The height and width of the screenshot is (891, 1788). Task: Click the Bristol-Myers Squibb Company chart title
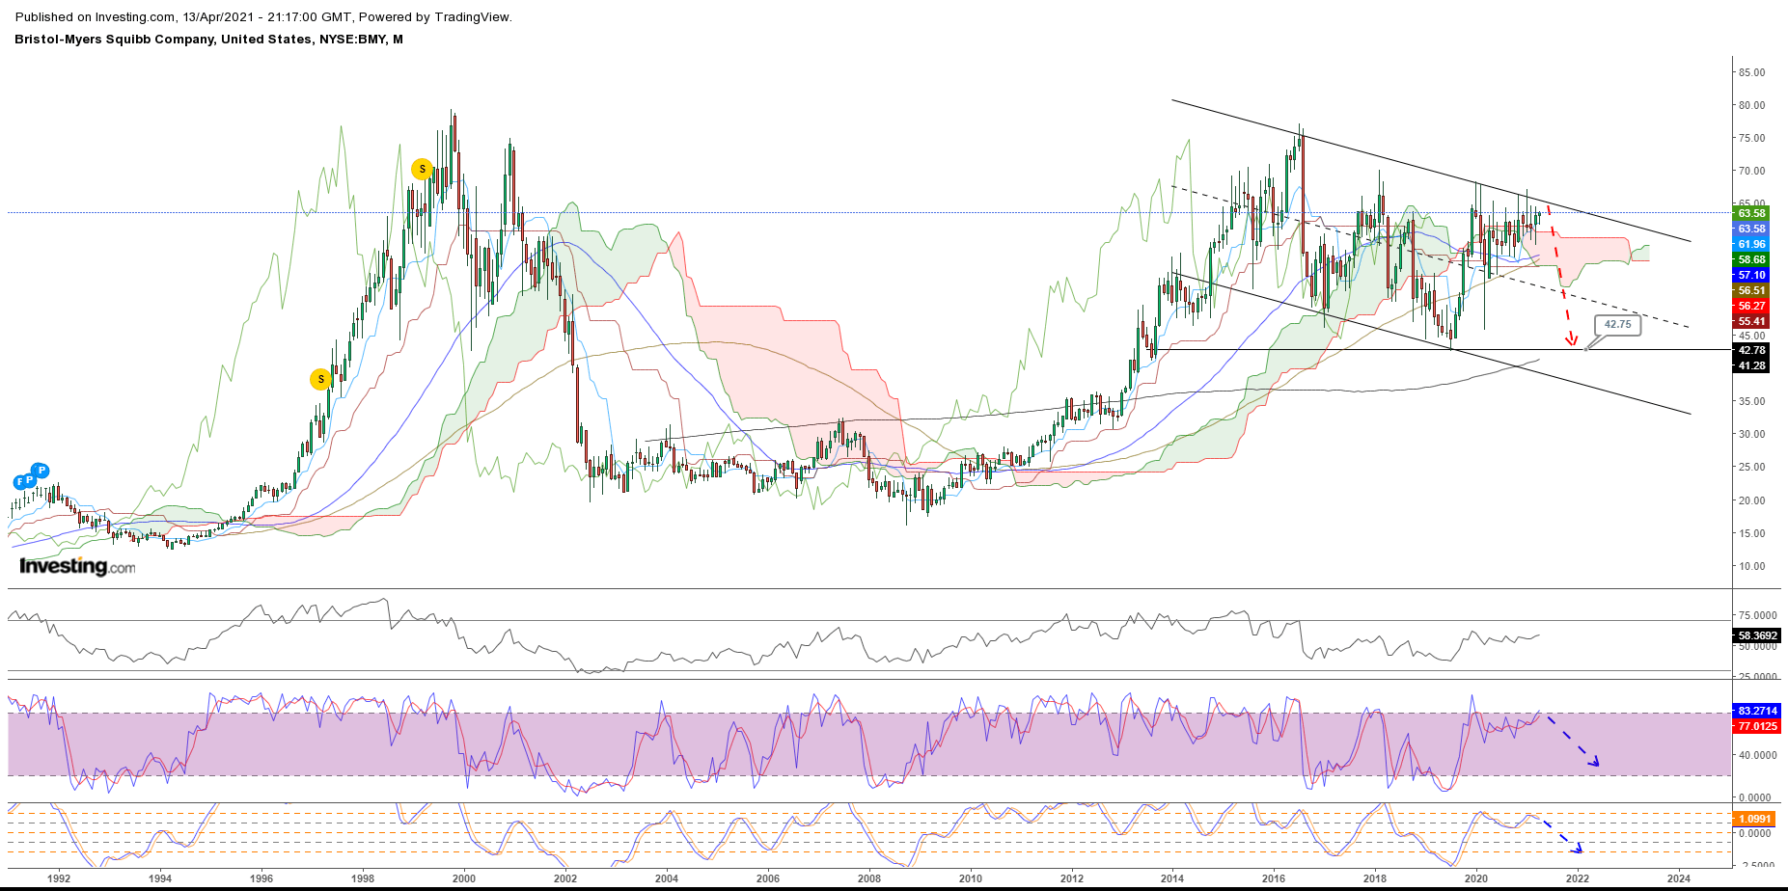coord(208,40)
